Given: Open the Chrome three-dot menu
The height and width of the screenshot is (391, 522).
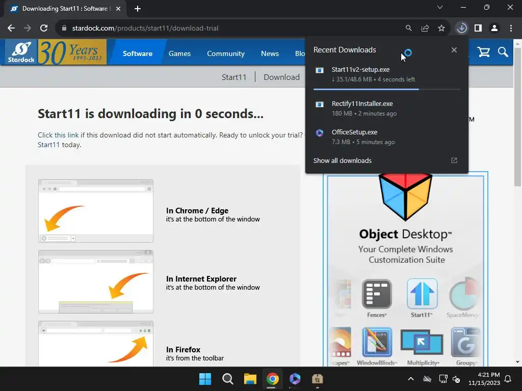Looking at the screenshot, I should (511, 29).
